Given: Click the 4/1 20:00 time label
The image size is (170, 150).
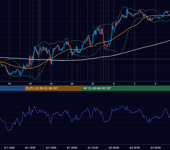Looking at the screenshot, I should [x=72, y=147].
